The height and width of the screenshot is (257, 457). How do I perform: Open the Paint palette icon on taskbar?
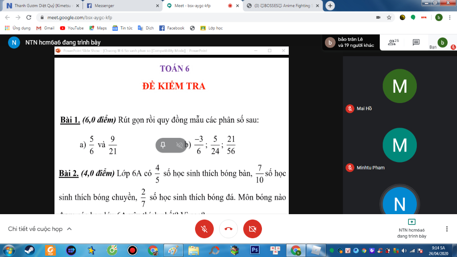pyautogui.click(x=173, y=250)
